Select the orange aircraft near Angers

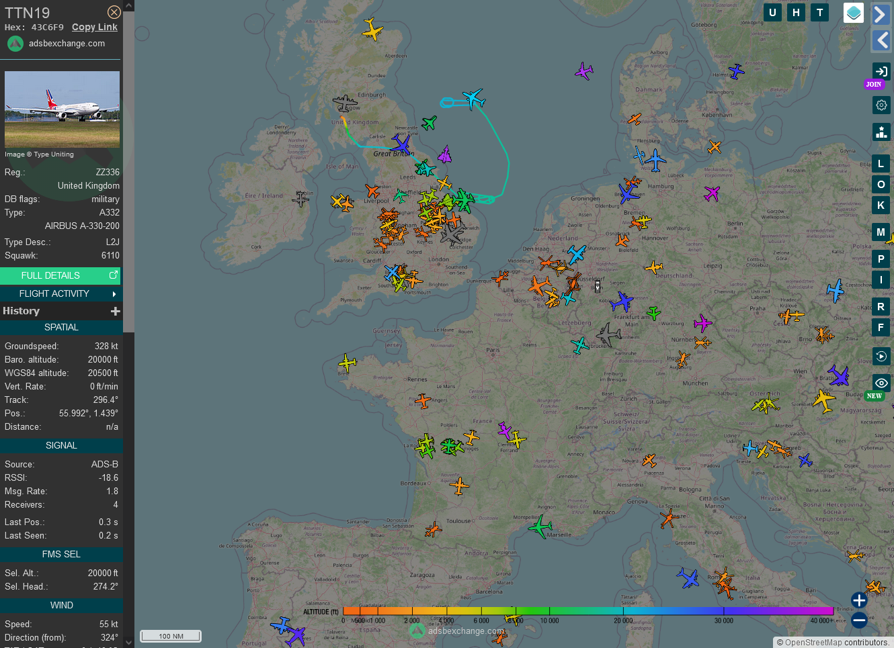[423, 402]
